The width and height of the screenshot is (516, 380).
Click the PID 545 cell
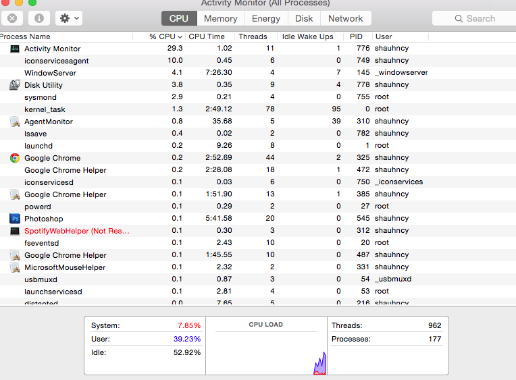(x=363, y=218)
